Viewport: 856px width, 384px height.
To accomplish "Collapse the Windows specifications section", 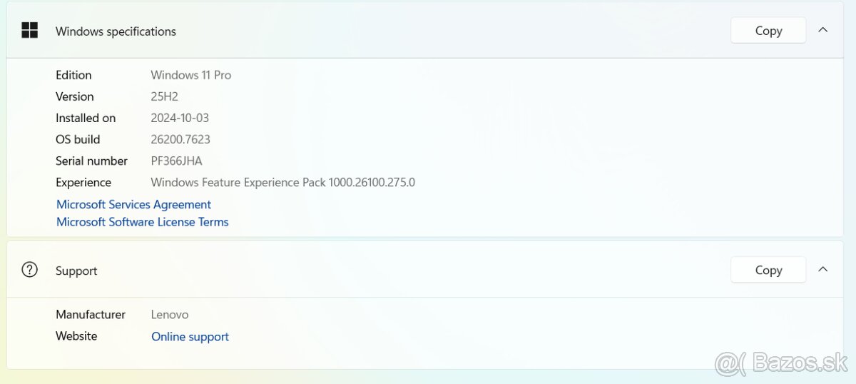I will click(x=822, y=30).
